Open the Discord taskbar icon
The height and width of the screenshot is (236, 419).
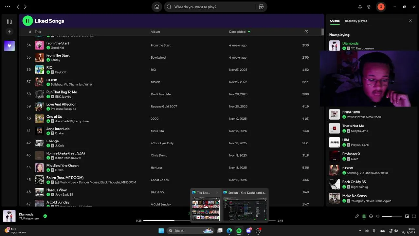[248, 231]
